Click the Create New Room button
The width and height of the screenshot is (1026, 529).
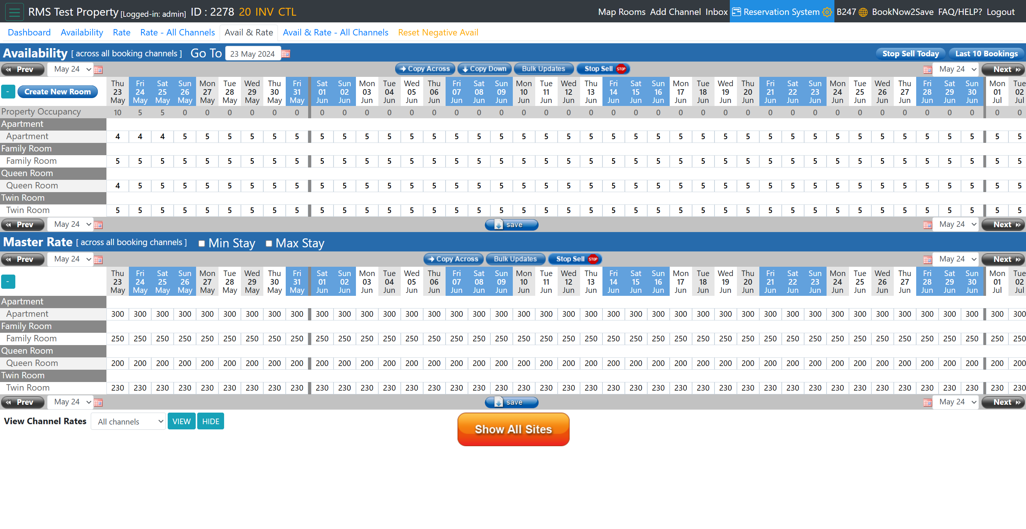58,92
